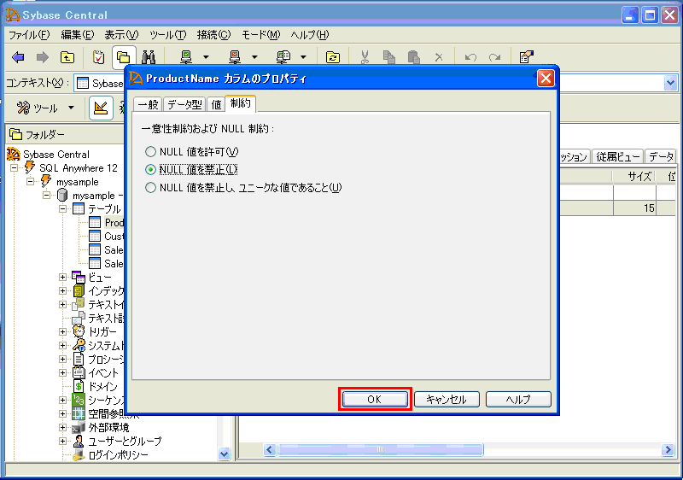Click the back arrow toolbar icon

click(18, 57)
